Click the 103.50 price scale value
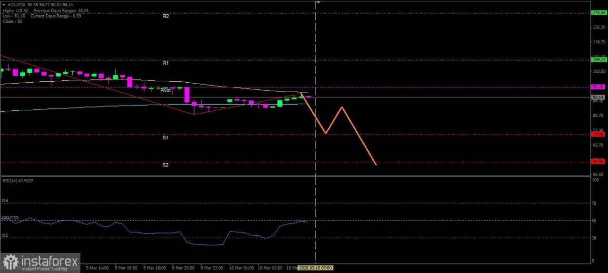609x273 pixels. [x=598, y=71]
